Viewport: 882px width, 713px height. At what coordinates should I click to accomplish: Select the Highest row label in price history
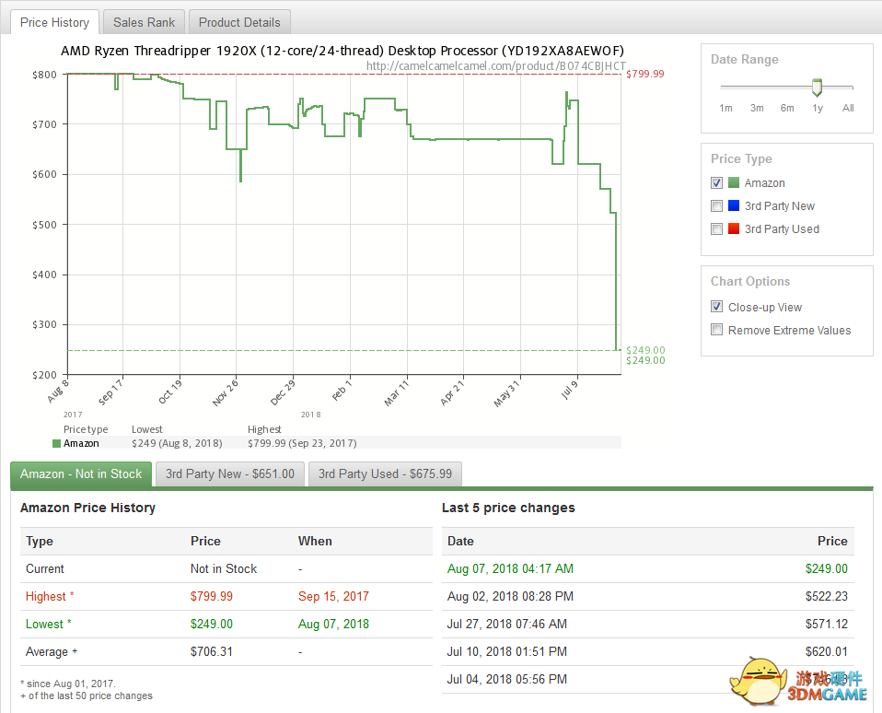(50, 597)
